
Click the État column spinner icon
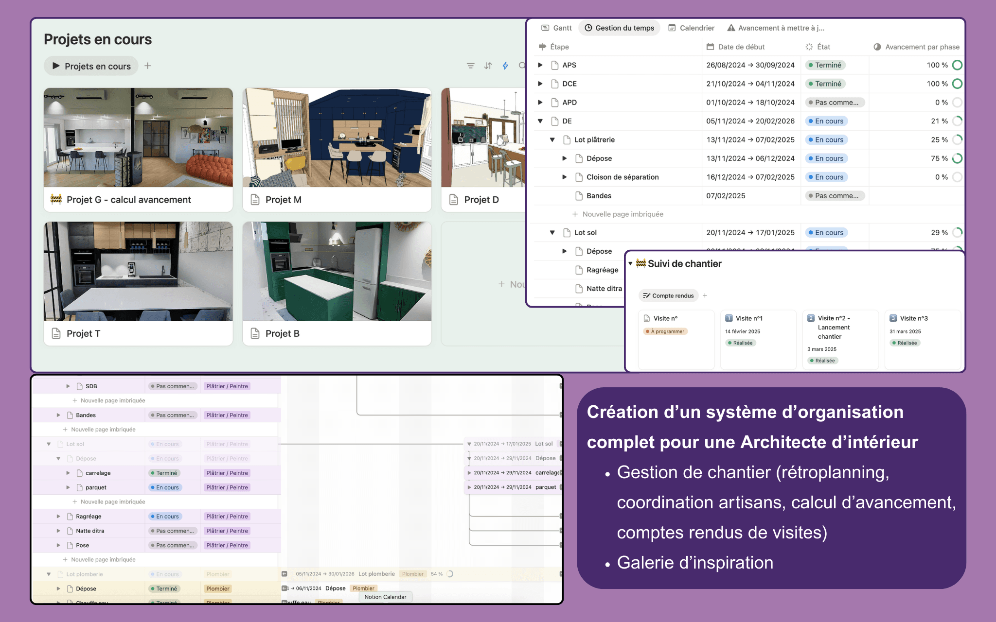[809, 47]
